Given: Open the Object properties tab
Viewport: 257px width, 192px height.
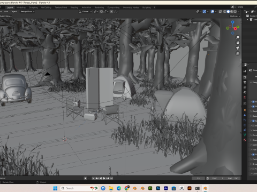Looking at the screenshot, I should [245, 110].
